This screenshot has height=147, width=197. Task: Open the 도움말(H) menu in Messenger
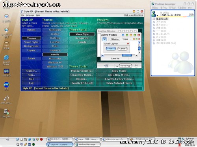182,8
